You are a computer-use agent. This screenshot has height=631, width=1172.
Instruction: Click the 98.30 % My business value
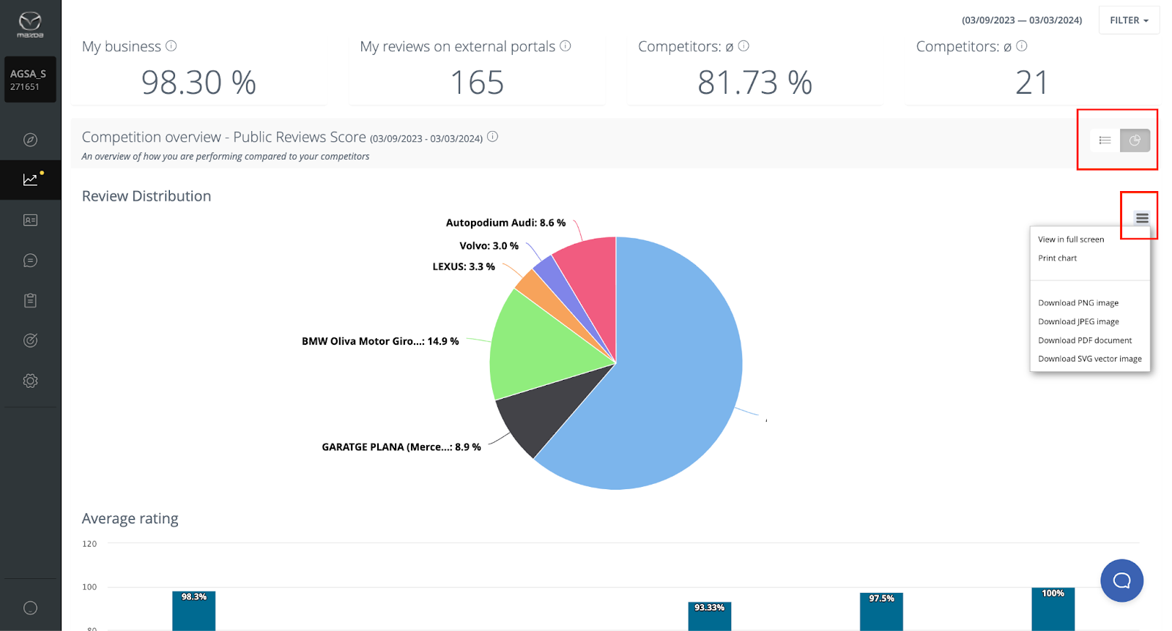199,83
